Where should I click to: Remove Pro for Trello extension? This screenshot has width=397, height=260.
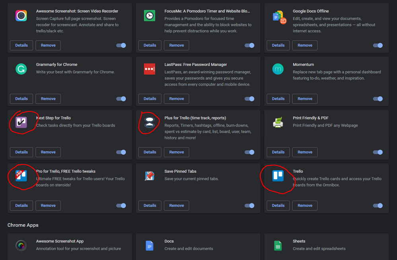pyautogui.click(x=48, y=206)
